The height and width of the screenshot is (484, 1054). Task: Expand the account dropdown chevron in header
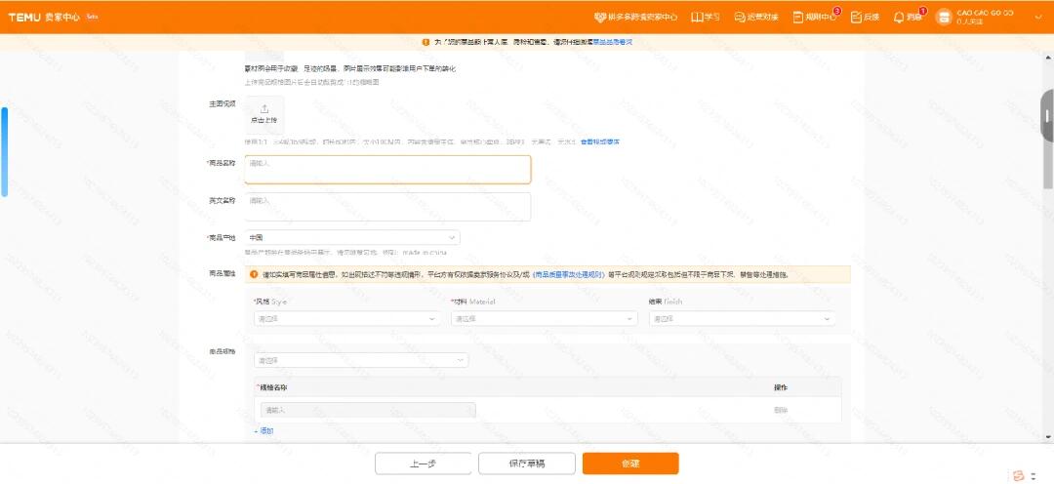pos(1037,17)
